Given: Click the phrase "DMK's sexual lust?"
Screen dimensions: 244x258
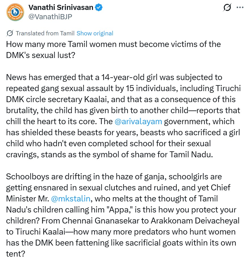Looking at the screenshot, I should (40, 55).
